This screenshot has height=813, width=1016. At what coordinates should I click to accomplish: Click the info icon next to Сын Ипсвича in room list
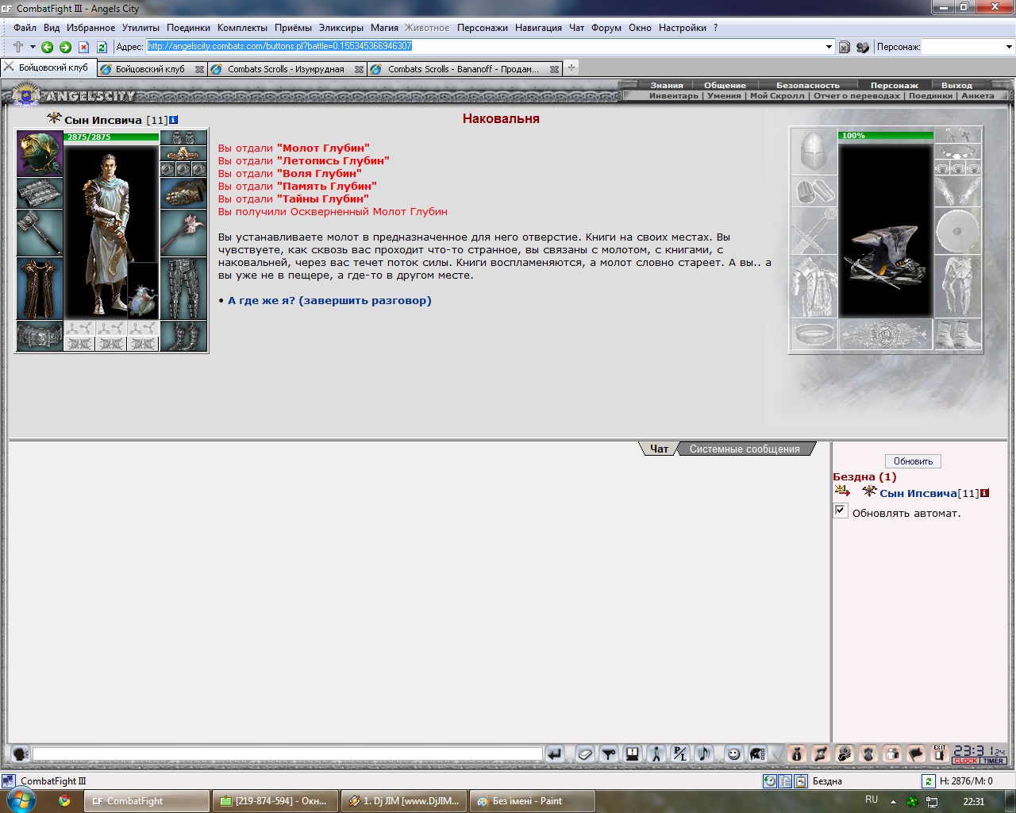(x=984, y=493)
